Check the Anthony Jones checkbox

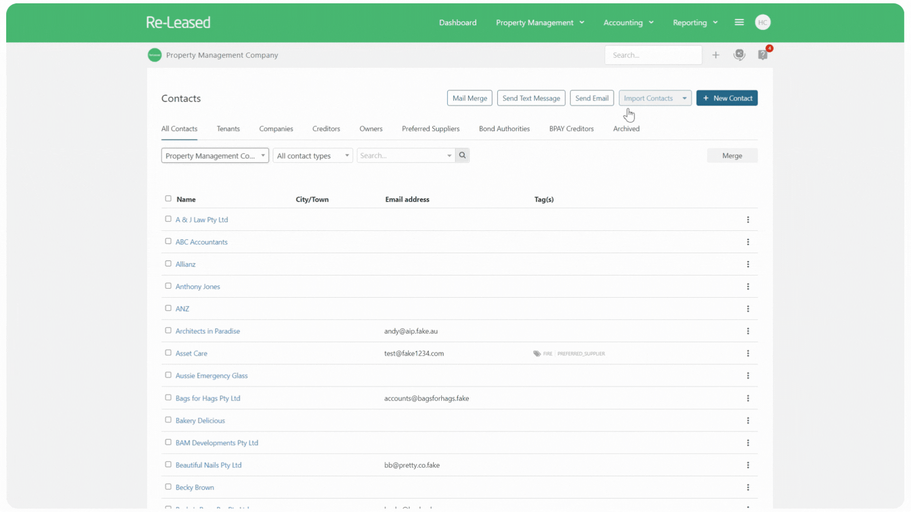pos(168,286)
